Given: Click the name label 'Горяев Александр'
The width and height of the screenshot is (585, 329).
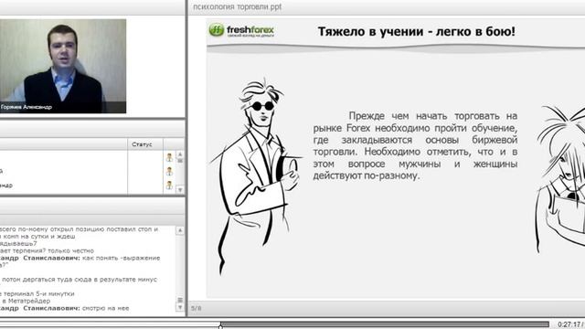Looking at the screenshot, I should point(27,107).
